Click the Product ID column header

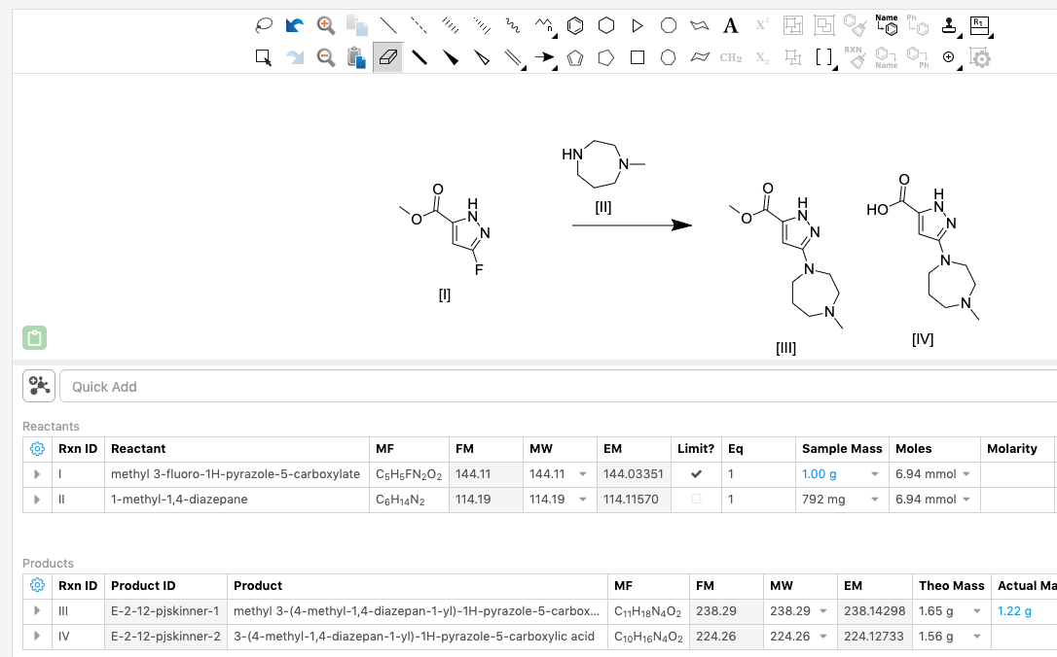click(143, 586)
